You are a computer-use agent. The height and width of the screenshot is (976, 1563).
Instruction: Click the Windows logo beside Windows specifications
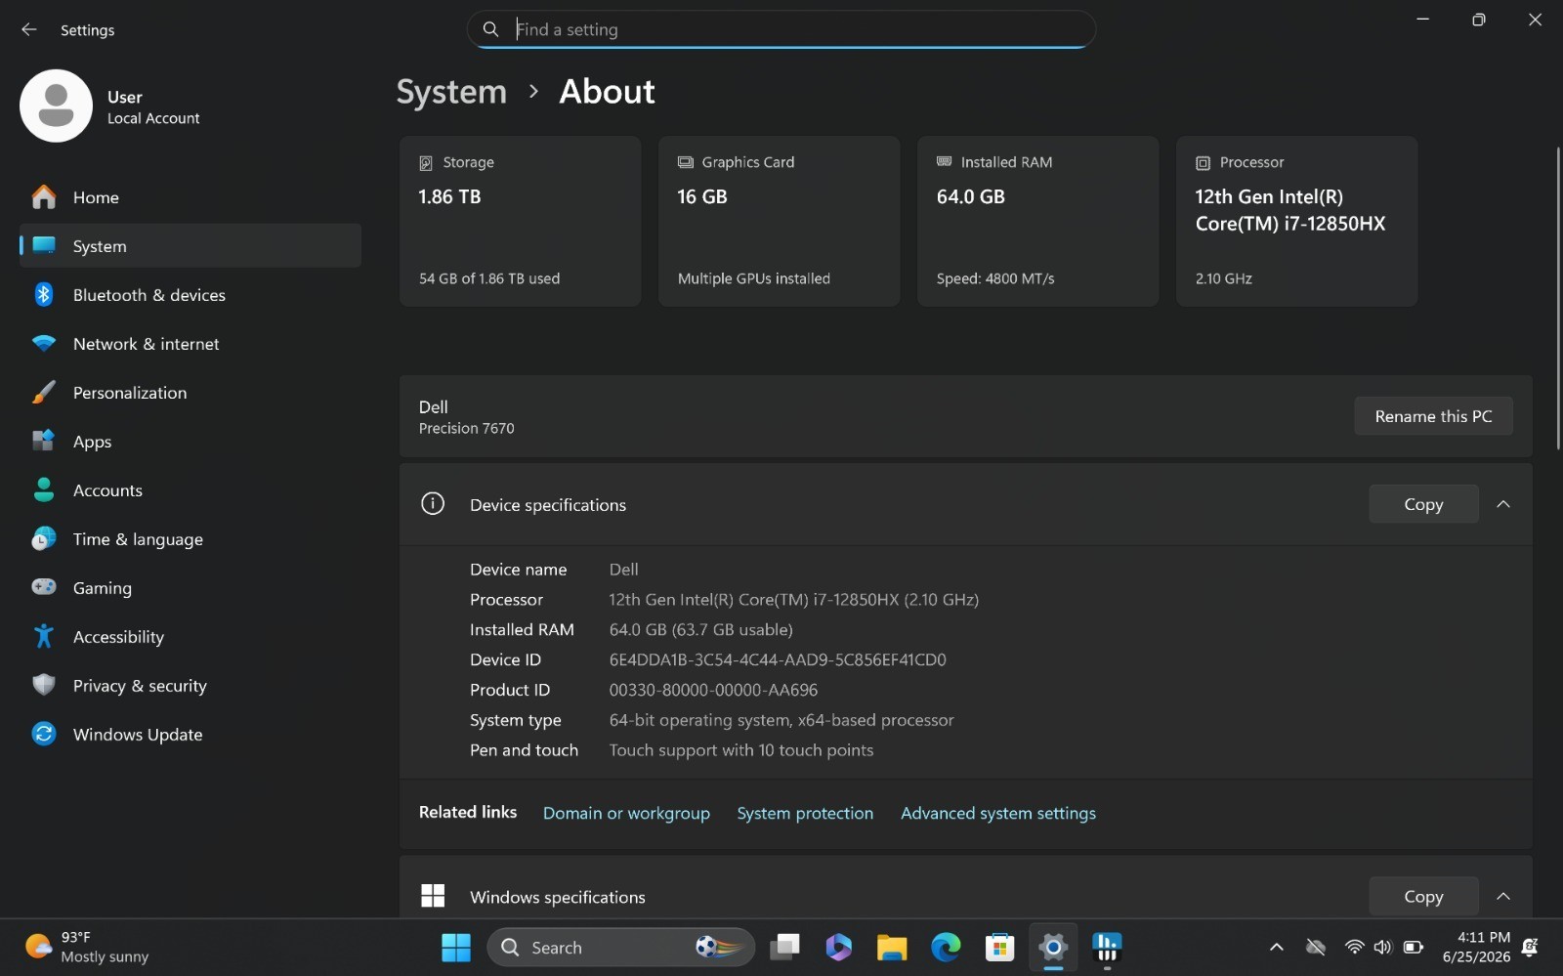point(432,896)
